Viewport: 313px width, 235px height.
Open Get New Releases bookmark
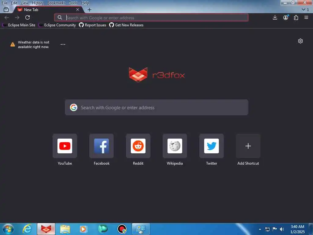(x=126, y=25)
